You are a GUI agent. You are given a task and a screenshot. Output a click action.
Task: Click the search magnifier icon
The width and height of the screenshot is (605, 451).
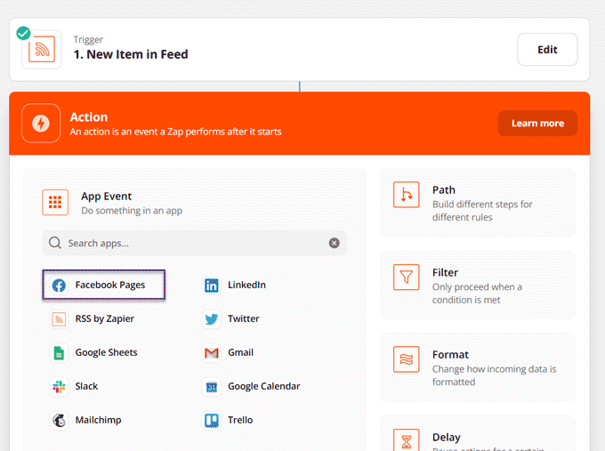(x=55, y=243)
